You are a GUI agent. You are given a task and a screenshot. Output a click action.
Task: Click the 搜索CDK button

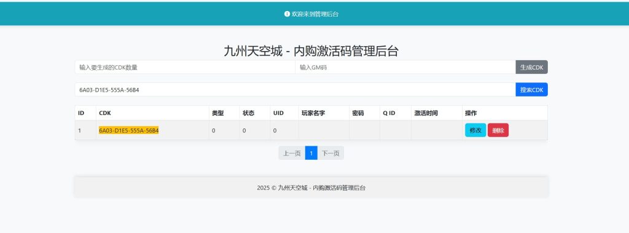pos(531,90)
